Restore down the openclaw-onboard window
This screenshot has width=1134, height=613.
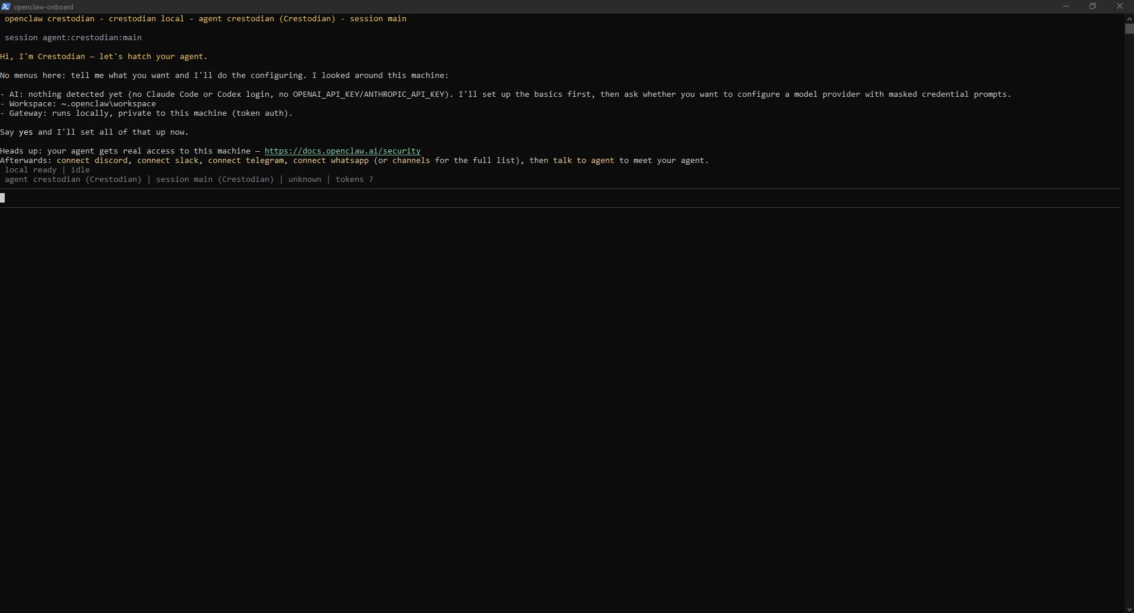pos(1093,6)
